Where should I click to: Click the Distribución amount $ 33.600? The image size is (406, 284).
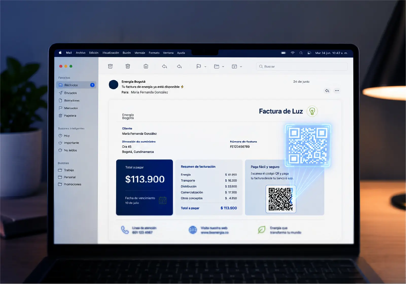tap(231, 186)
